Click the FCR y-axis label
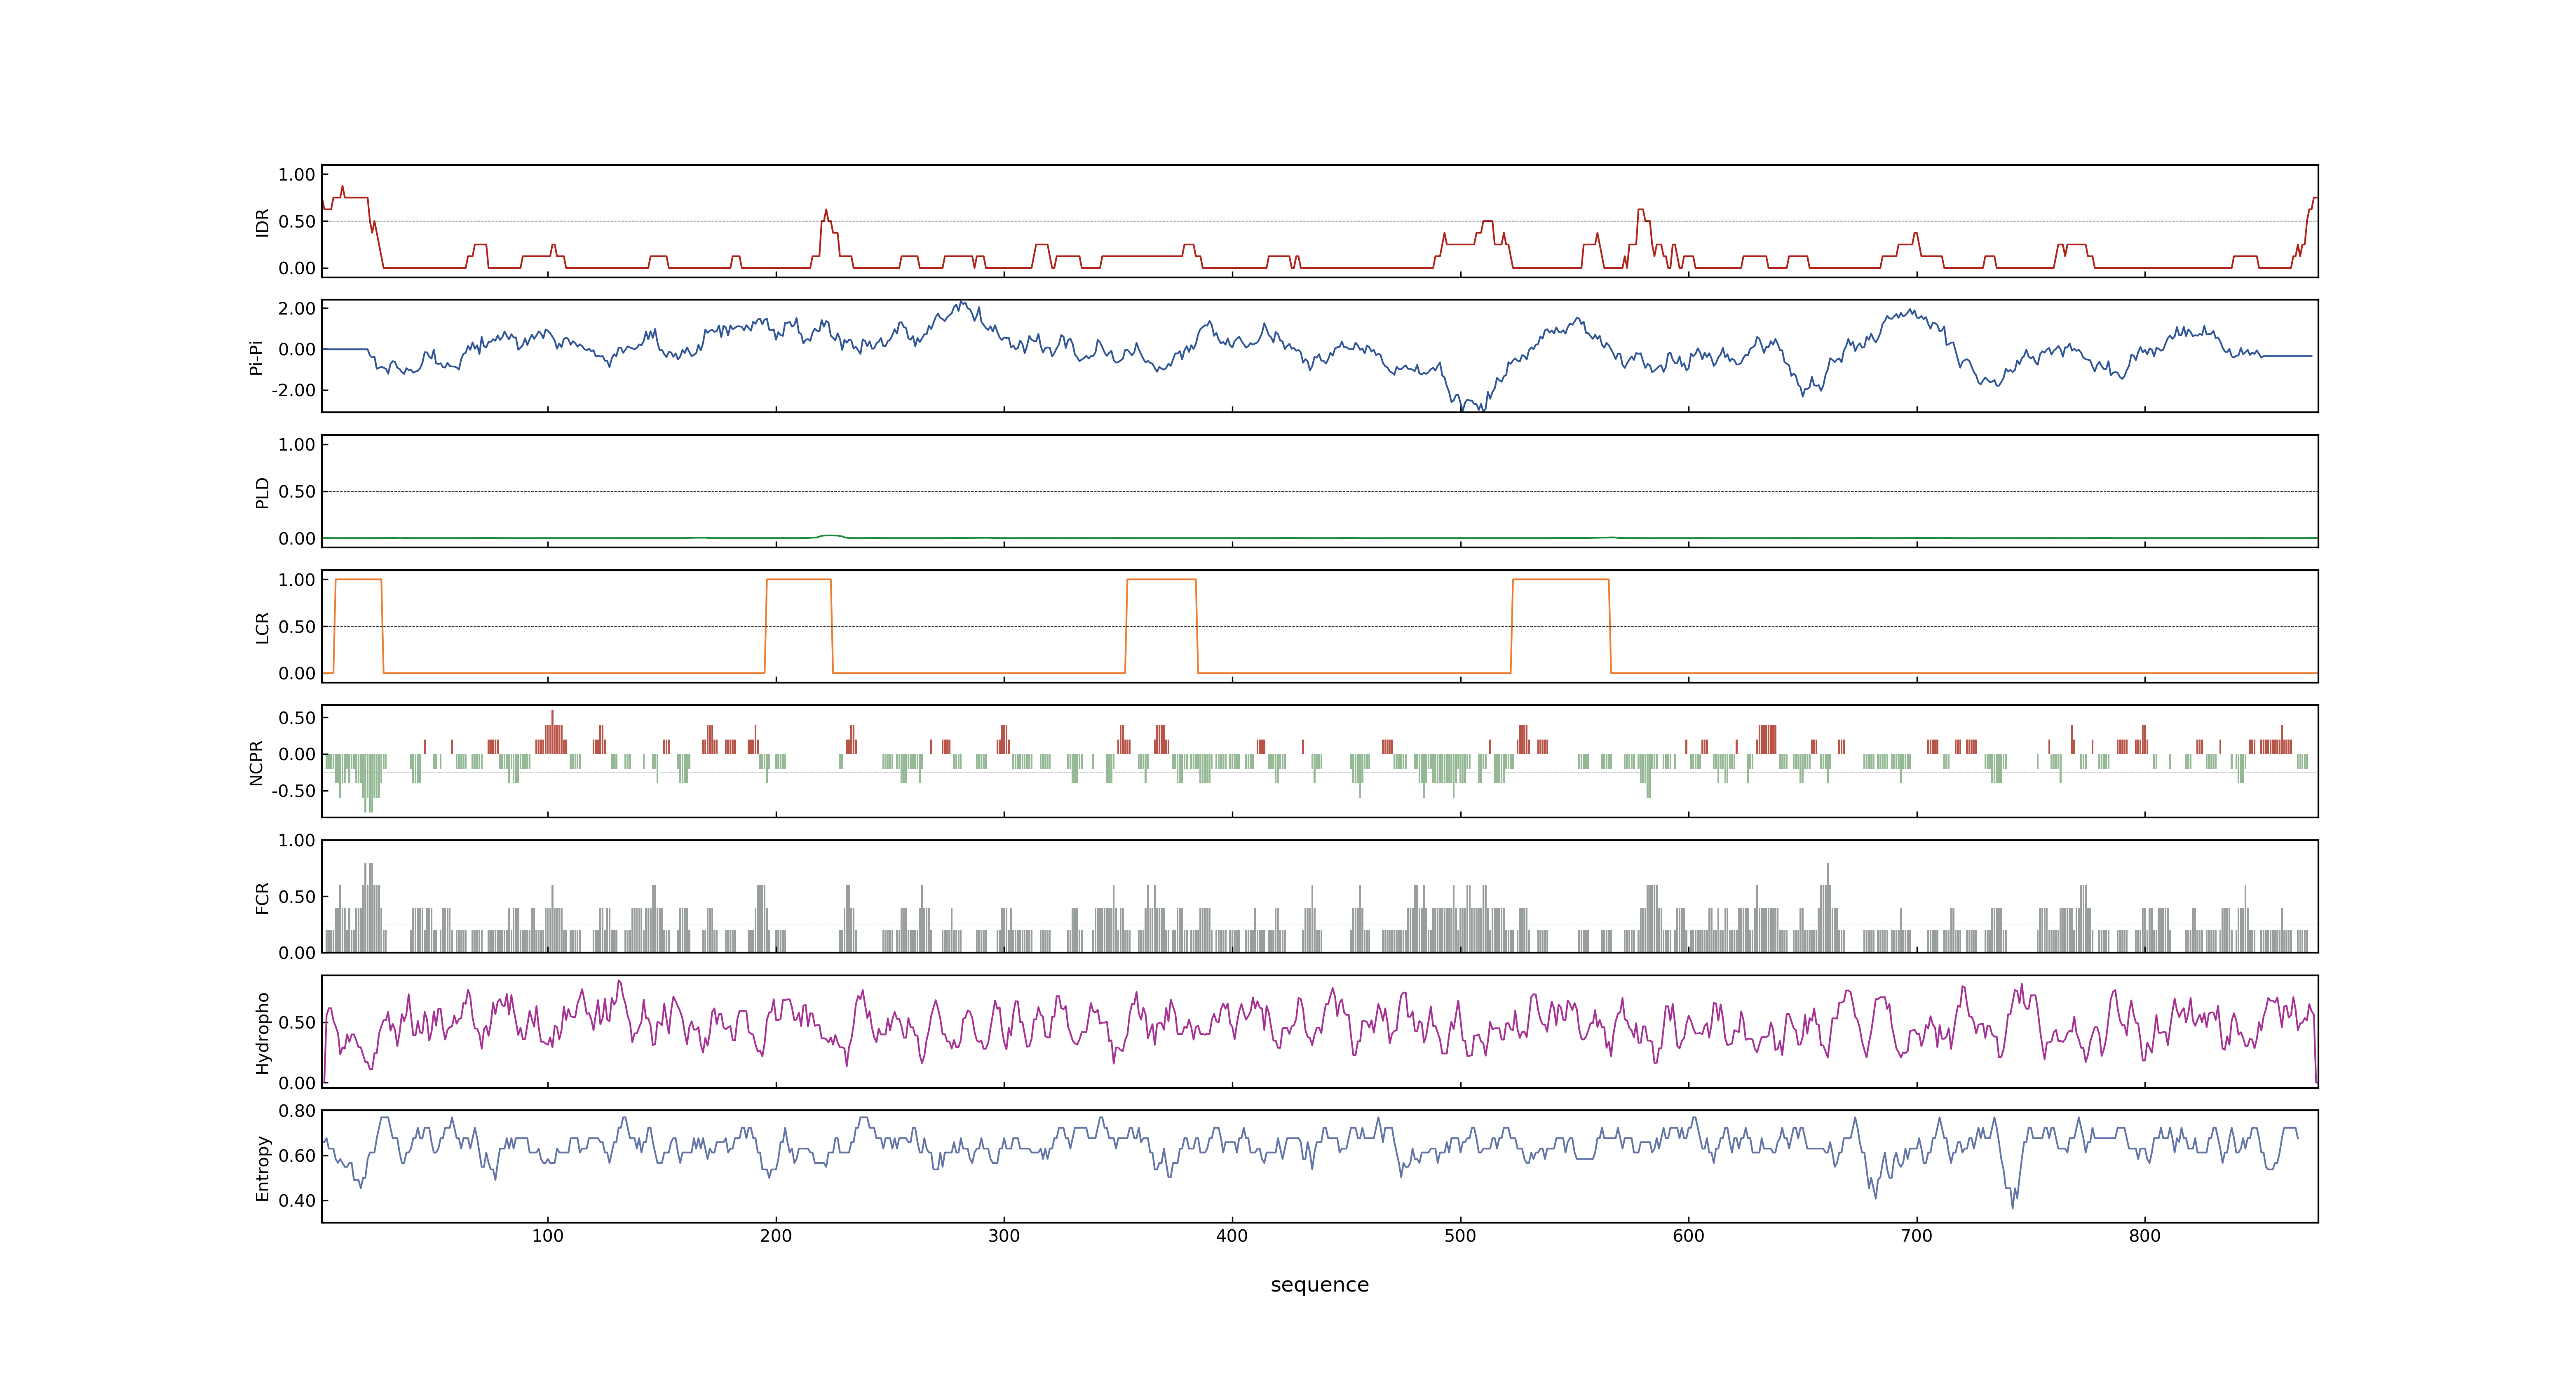Screen dimensions: 2576x1374 [x=262, y=898]
